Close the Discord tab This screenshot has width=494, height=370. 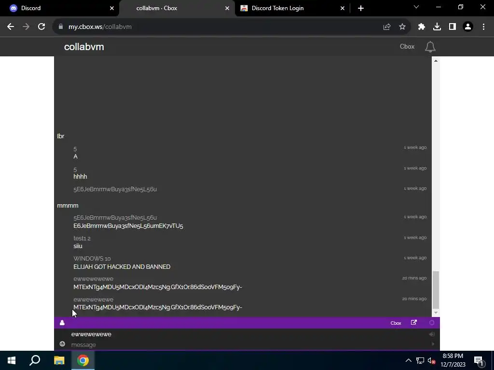pos(112,8)
